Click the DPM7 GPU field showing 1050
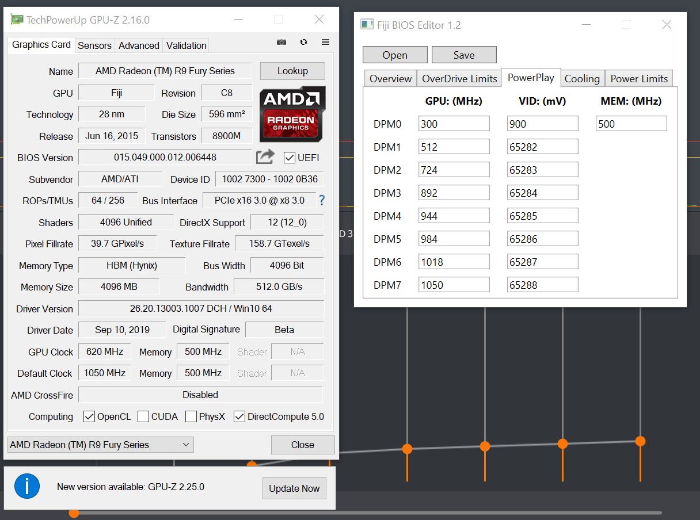700x520 pixels. 454,285
